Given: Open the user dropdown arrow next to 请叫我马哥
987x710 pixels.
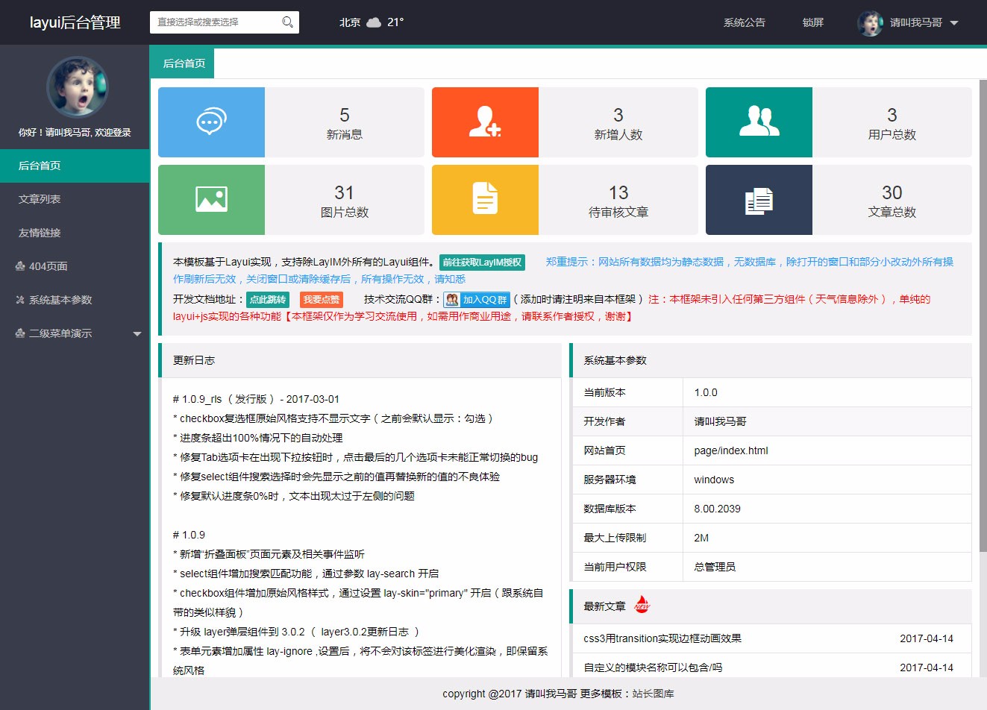Looking at the screenshot, I should click(x=954, y=23).
